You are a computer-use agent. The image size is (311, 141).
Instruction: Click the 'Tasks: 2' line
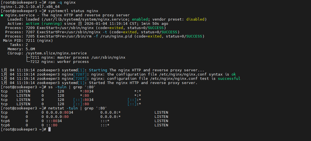pyautogui.click(x=19, y=45)
